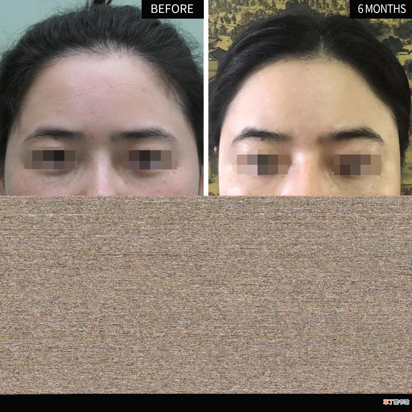Select the six-month photo with painted backdrop

coord(310,98)
